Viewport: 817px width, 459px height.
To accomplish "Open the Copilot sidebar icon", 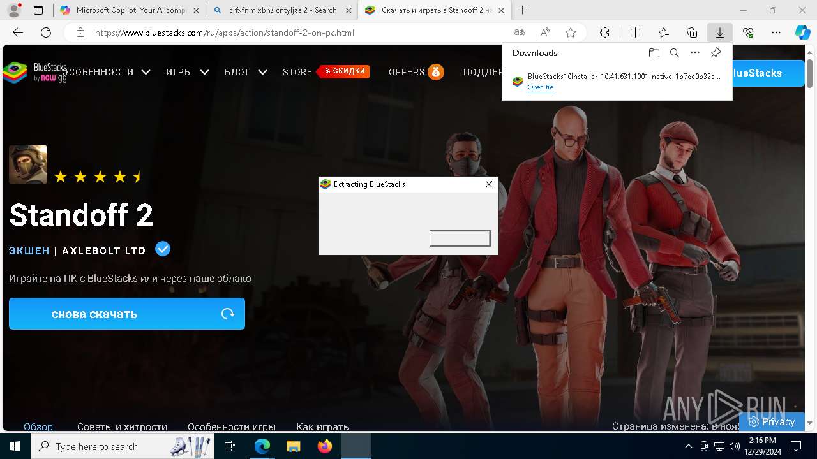I will [x=802, y=33].
